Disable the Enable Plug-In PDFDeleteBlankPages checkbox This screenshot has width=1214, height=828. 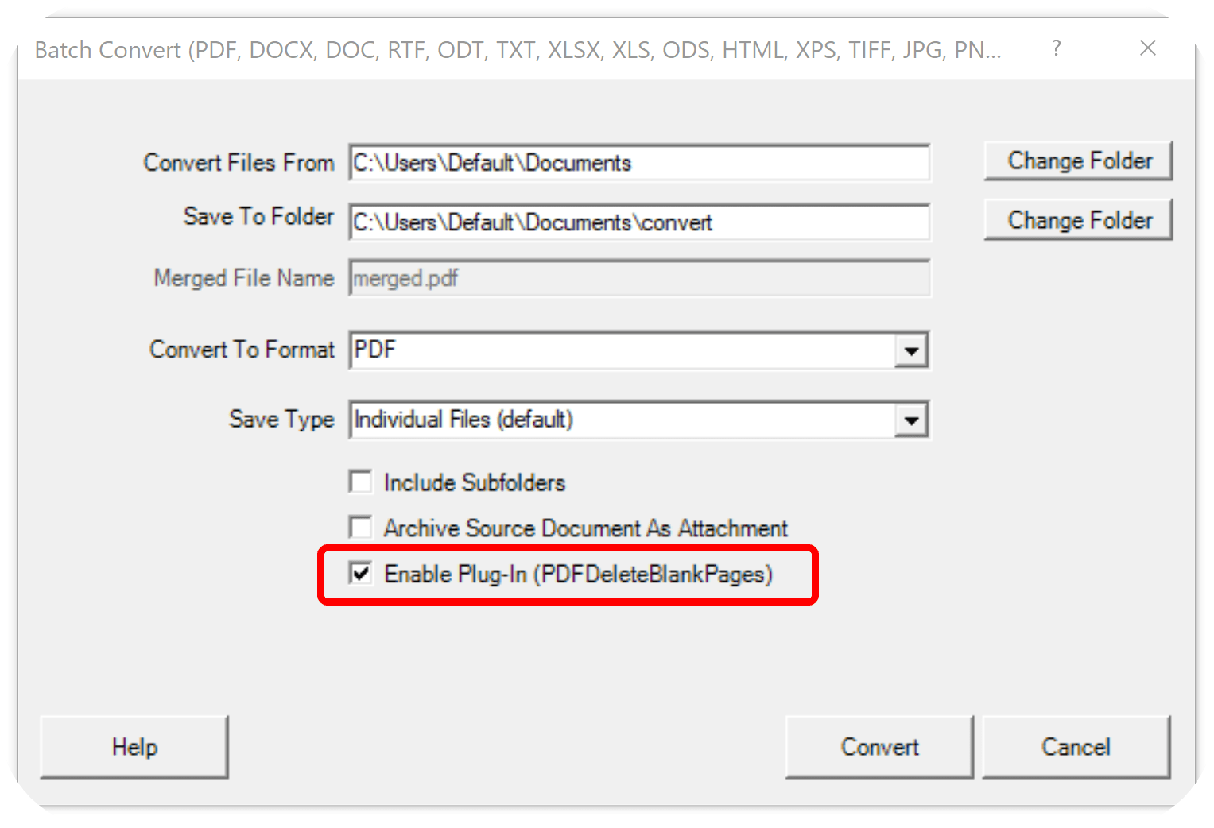[360, 573]
